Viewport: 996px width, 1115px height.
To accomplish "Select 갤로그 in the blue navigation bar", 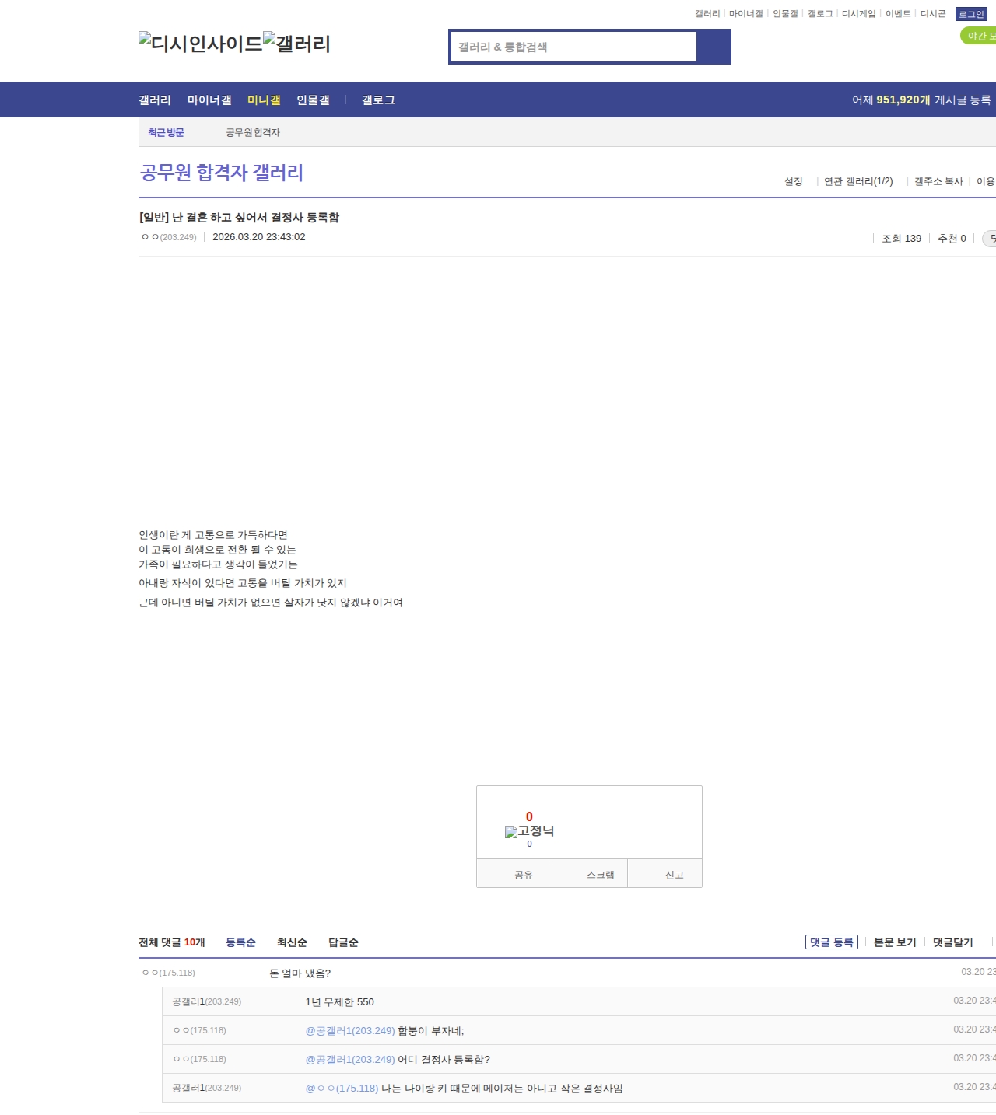I will [378, 100].
